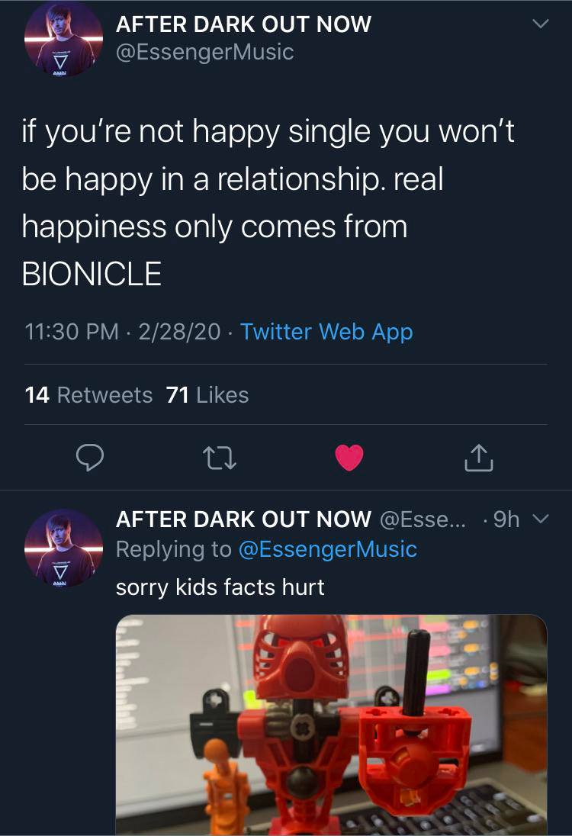Tap the filled red heart to toggle like

[348, 458]
